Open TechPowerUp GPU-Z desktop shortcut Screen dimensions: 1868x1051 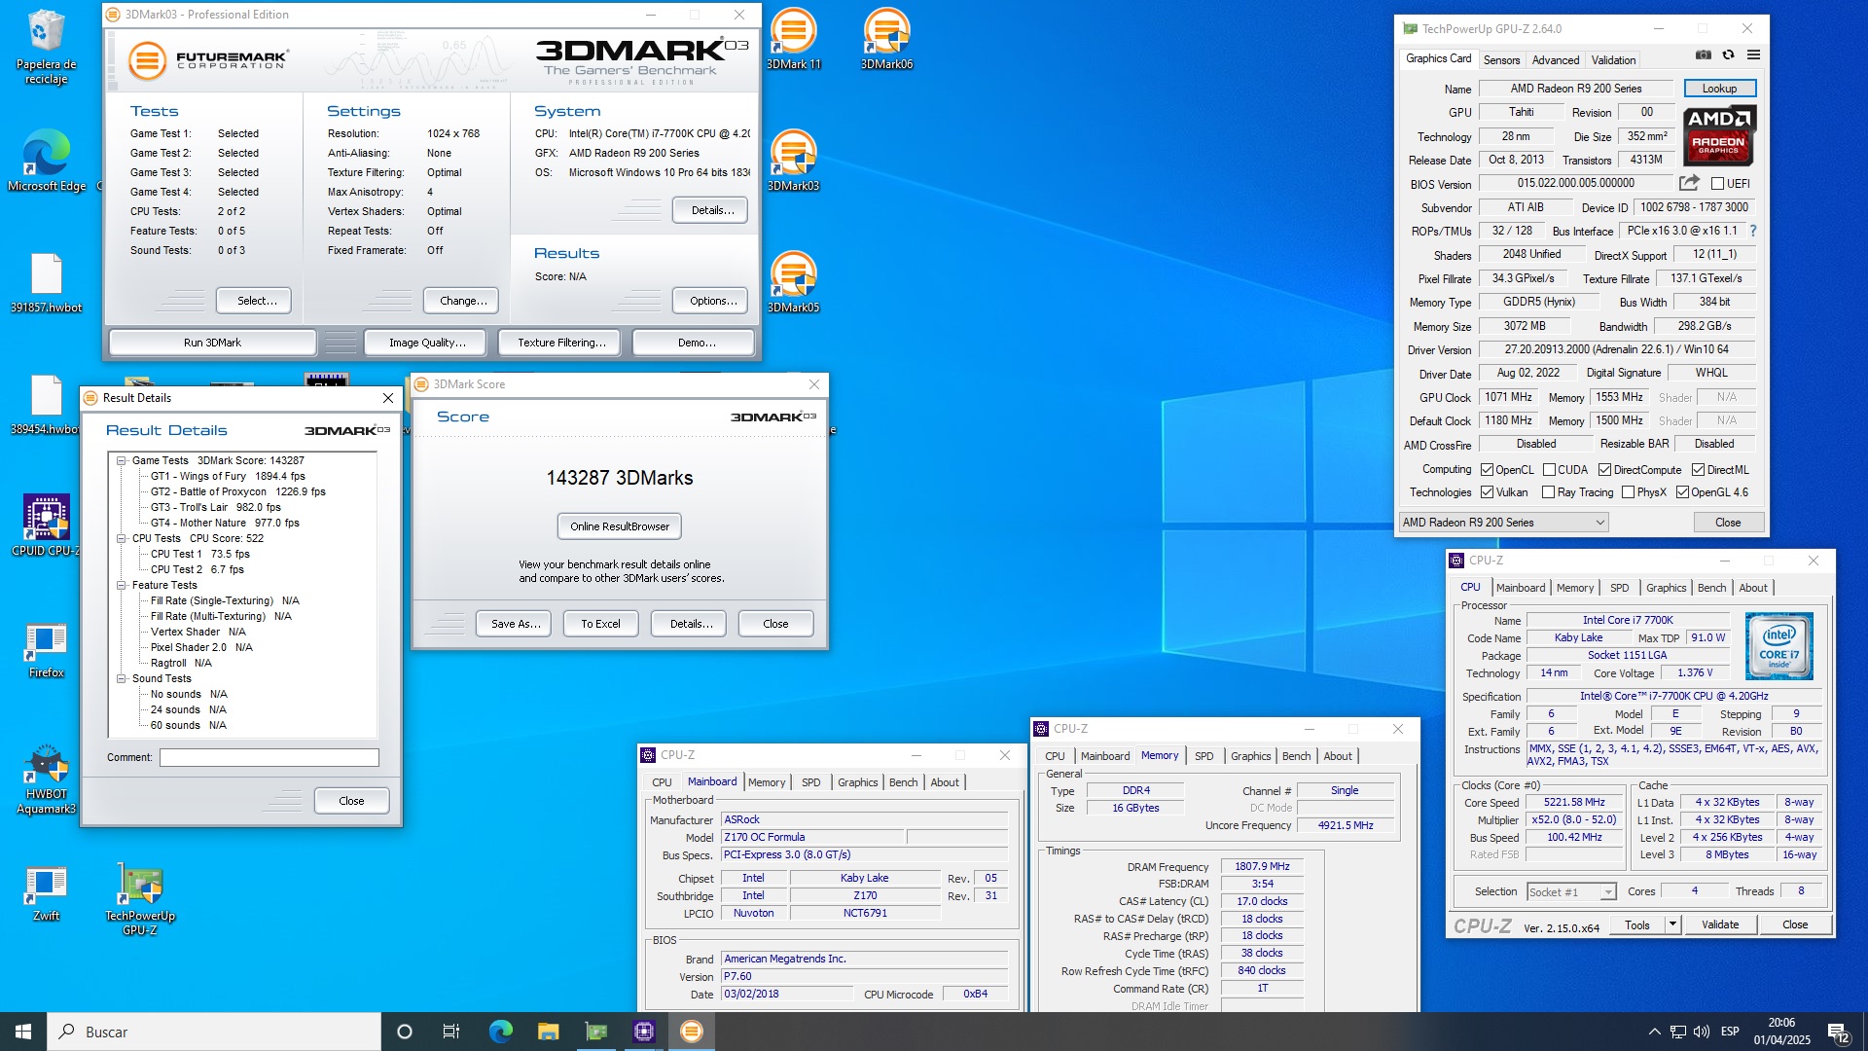point(140,898)
